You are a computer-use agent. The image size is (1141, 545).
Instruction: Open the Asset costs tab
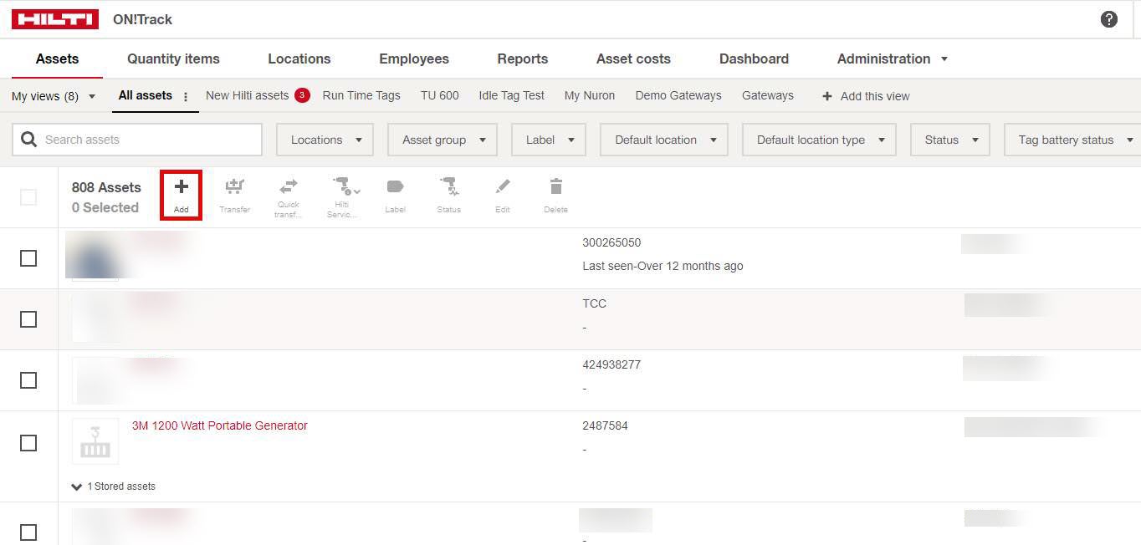coord(633,59)
